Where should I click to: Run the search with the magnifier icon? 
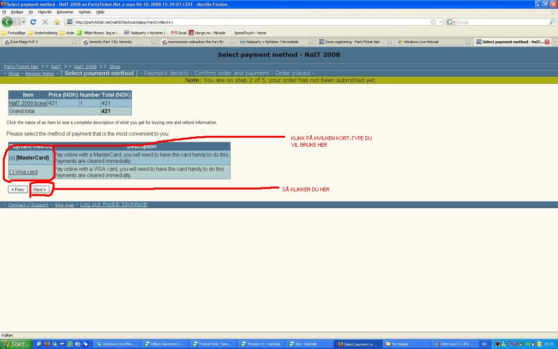pos(551,22)
